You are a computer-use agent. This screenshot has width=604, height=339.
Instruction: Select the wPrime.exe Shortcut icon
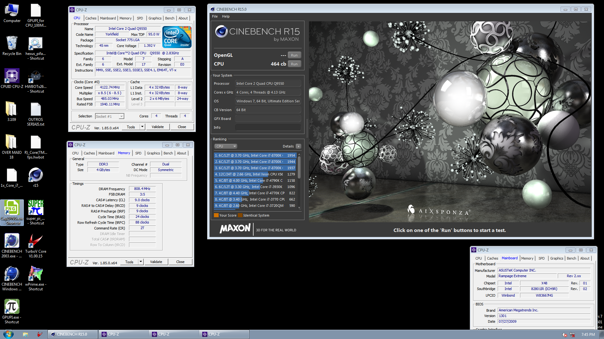[x=36, y=278]
